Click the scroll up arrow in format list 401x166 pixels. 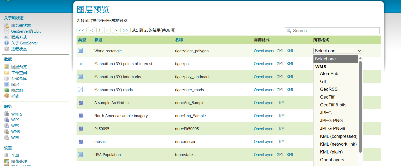tap(360, 58)
